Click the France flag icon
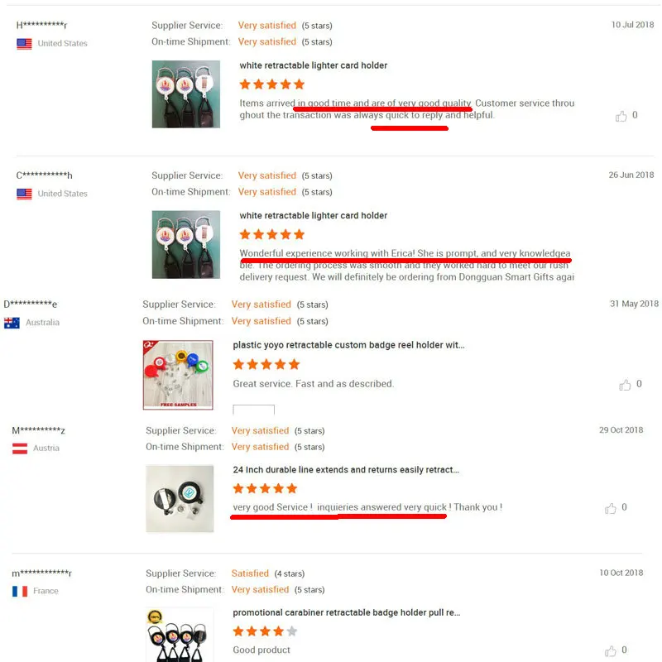The width and height of the screenshot is (662, 662). point(20,591)
